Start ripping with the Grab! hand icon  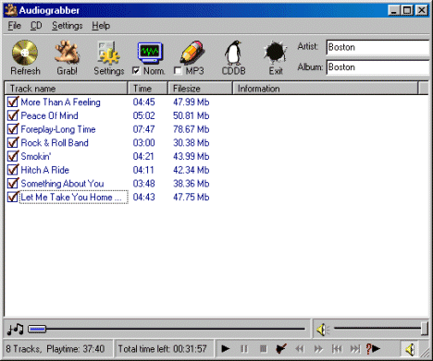pyautogui.click(x=67, y=53)
